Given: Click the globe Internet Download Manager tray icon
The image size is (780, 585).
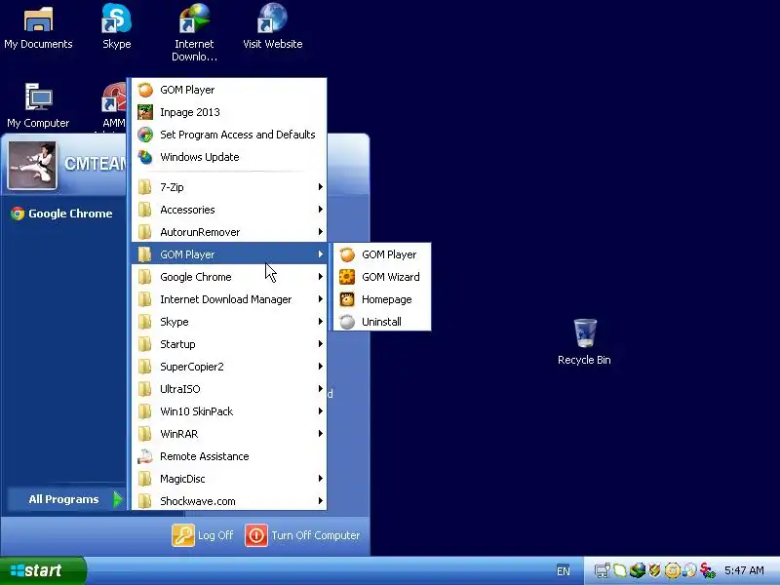Looking at the screenshot, I should click(638, 570).
